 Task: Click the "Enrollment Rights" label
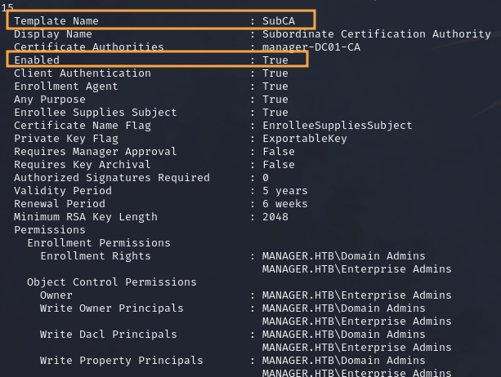coord(96,256)
